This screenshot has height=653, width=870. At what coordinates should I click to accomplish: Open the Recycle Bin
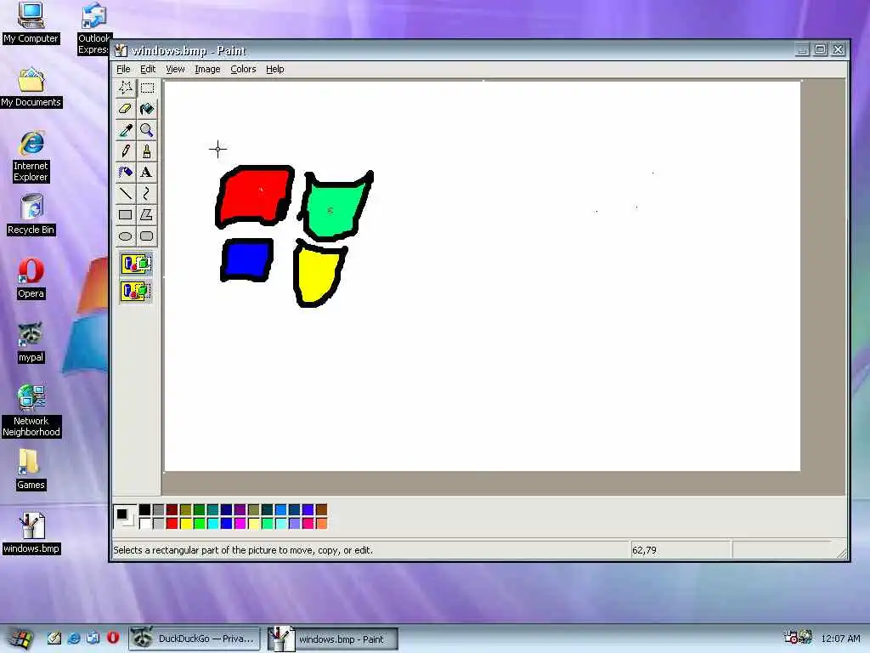point(31,214)
